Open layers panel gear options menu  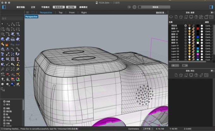(x=212, y=12)
